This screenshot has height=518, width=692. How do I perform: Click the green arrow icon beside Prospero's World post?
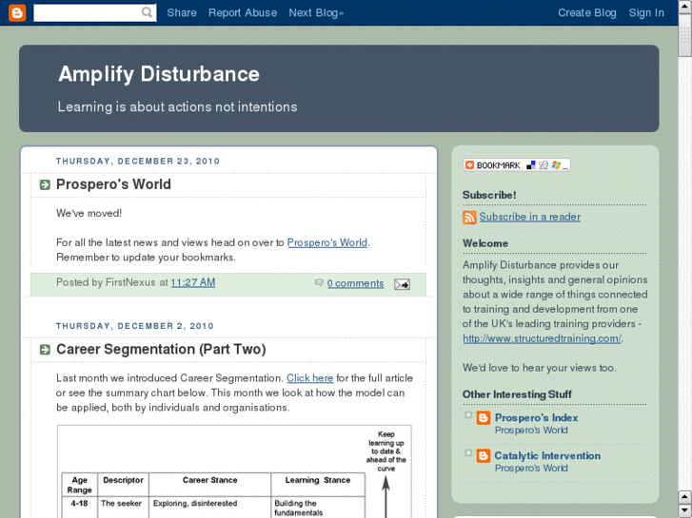pos(45,184)
